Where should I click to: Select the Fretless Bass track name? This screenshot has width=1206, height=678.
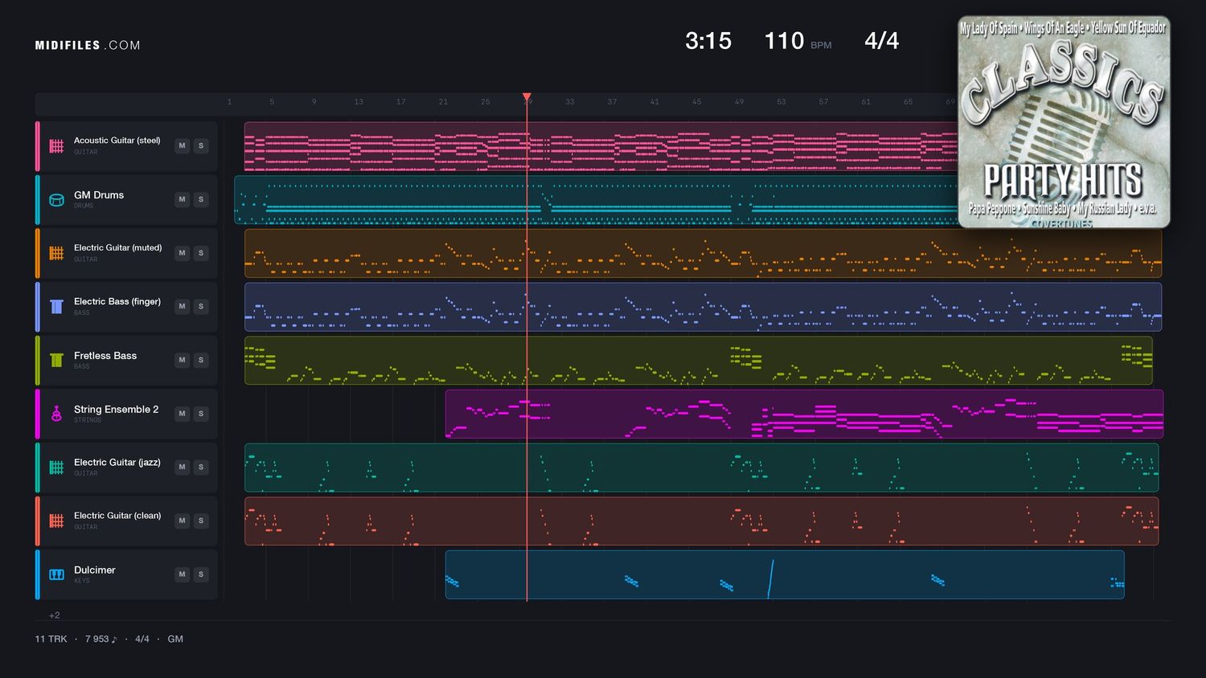pos(105,356)
